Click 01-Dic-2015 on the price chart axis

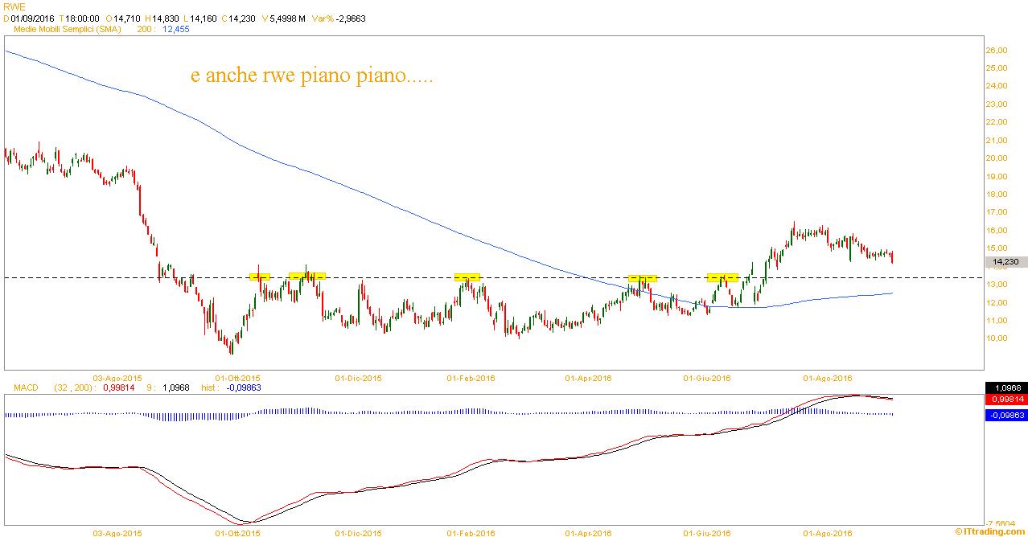[x=358, y=377]
